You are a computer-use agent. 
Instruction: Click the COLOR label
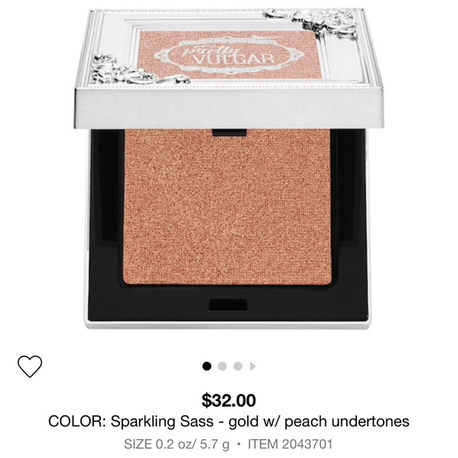pyautogui.click(x=77, y=422)
